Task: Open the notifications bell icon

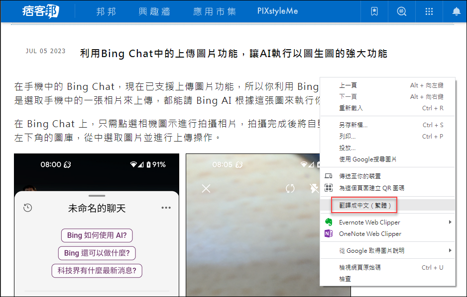Action: coord(456,11)
